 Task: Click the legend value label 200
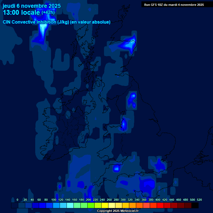click(88, 200)
